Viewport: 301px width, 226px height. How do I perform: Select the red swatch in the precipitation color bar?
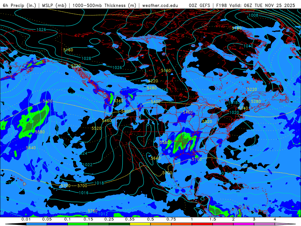tap(202, 224)
